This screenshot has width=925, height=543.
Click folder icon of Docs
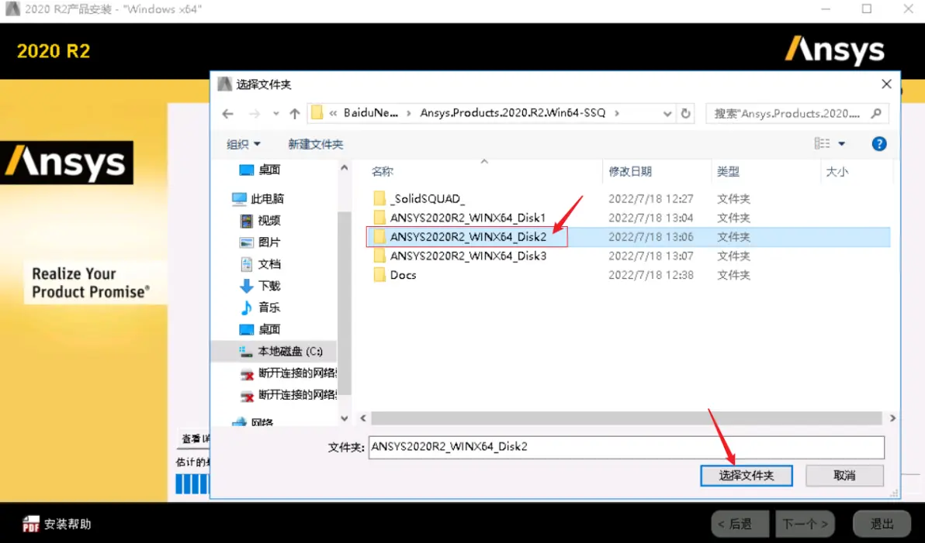pyautogui.click(x=379, y=275)
